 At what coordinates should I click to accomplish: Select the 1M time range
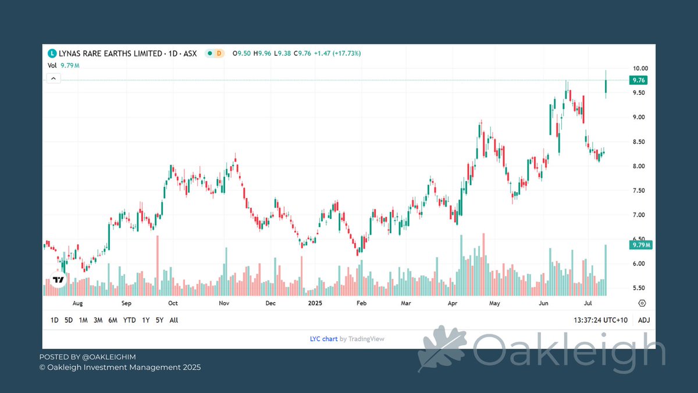pyautogui.click(x=84, y=320)
